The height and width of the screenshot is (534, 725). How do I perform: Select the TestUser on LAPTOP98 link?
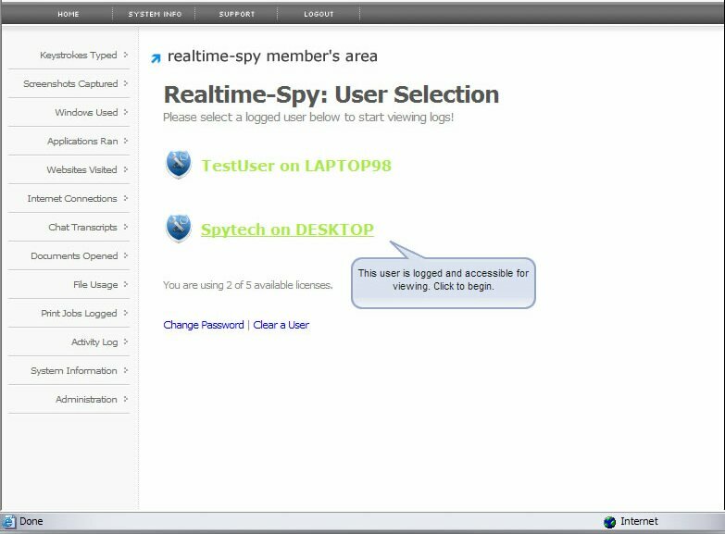point(296,166)
